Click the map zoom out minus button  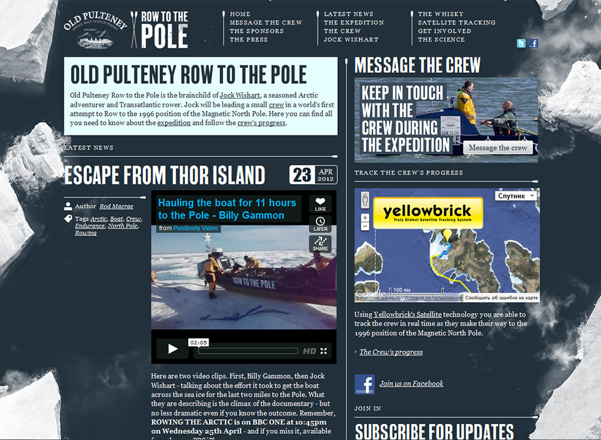[365, 226]
